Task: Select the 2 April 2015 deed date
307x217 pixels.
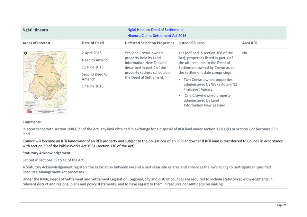Action: [x=92, y=53]
